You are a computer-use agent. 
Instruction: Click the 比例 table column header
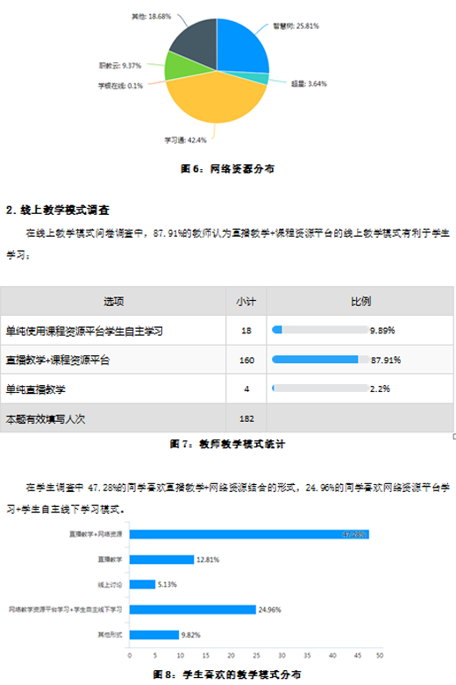point(360,302)
